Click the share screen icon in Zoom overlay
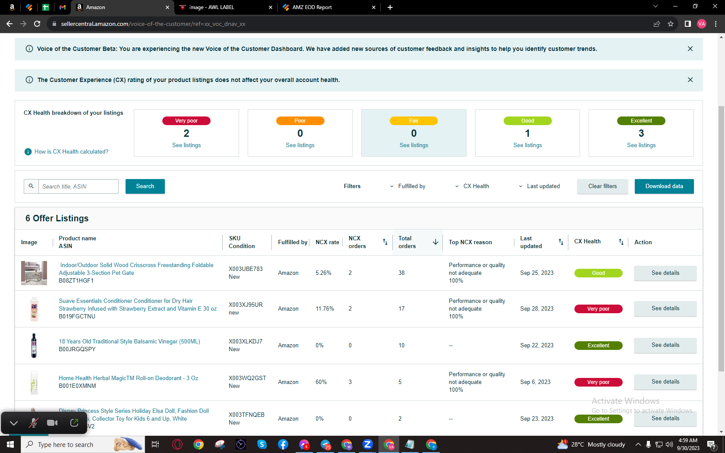Viewport: 725px width, 453px height. click(74, 423)
